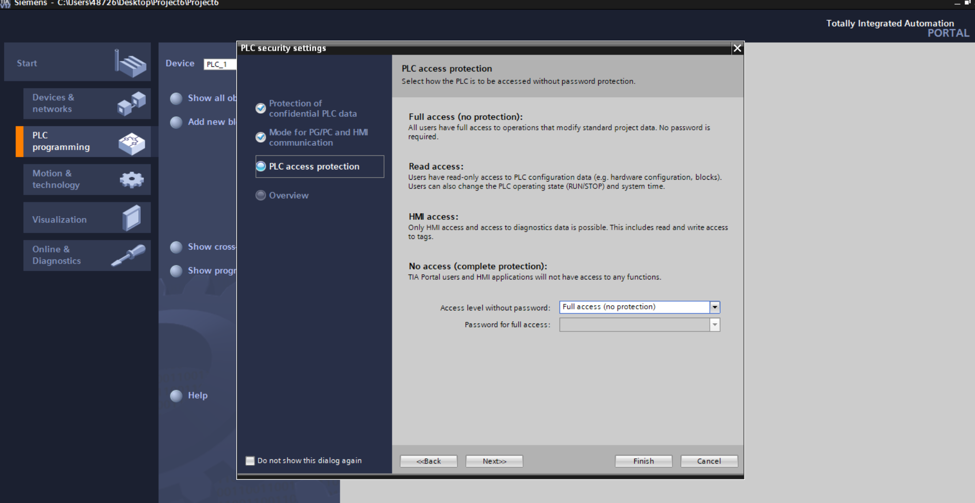Open the Motion & technology portal
This screenshot has height=503, width=975.
(87, 179)
